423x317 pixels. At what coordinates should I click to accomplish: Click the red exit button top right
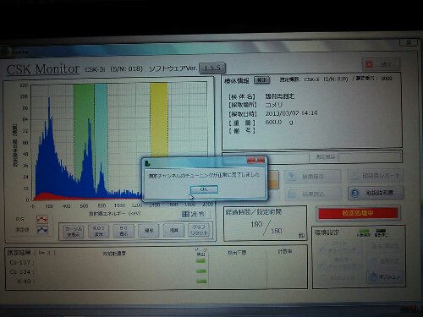click(x=381, y=64)
